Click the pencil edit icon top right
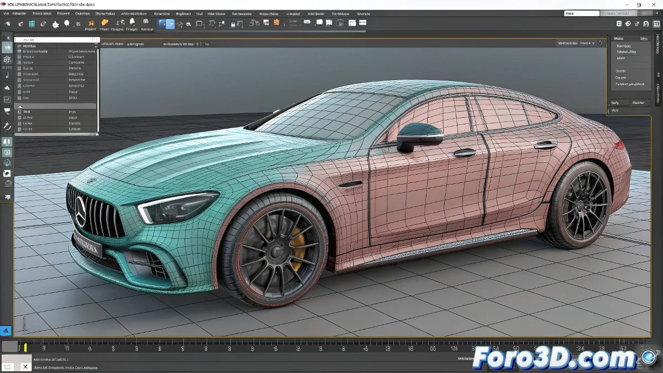The height and width of the screenshot is (373, 663). pyautogui.click(x=638, y=23)
